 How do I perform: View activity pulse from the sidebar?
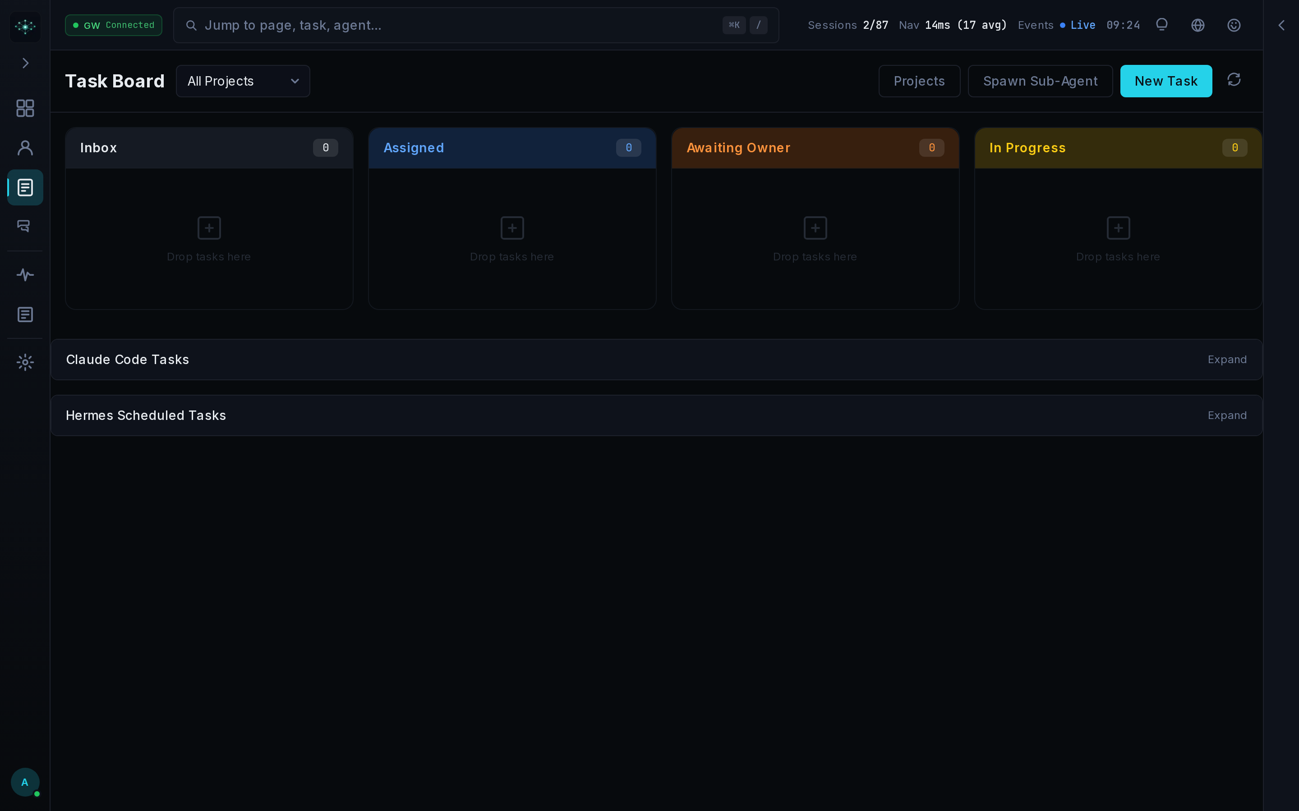click(x=25, y=275)
